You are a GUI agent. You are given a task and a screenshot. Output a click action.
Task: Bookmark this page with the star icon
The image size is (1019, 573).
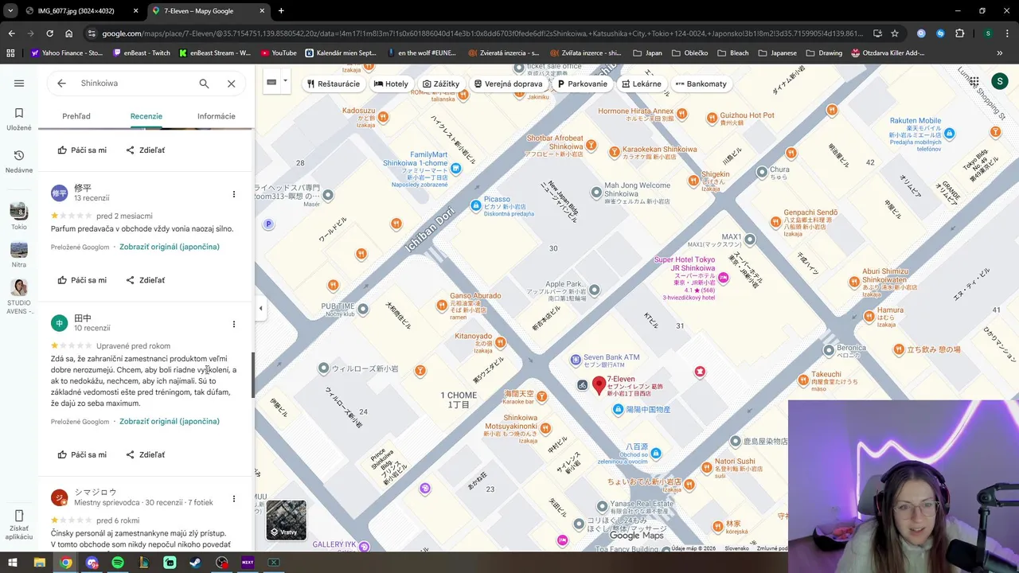point(895,33)
